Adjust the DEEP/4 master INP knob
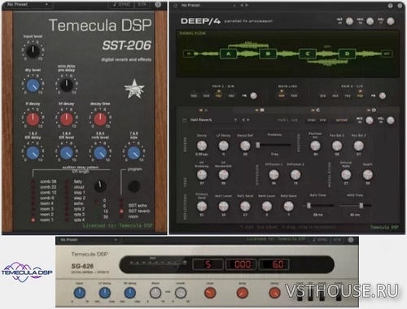Screen dimensions: 407x309 [x=349, y=21]
